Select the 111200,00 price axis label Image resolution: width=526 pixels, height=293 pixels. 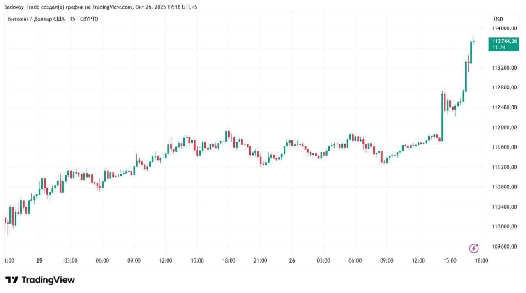(504, 167)
